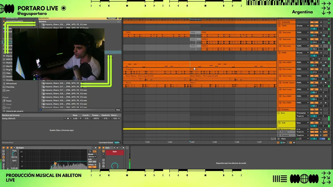The height and width of the screenshot is (187, 333).
Task: Open Clips category in browser
Action: click(8, 73)
